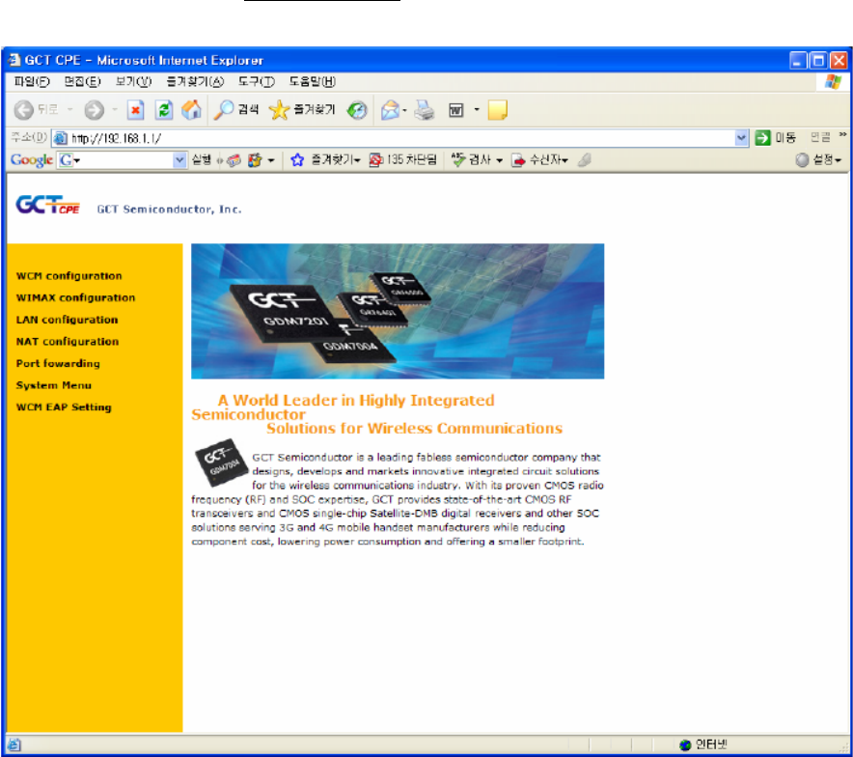Image resolution: width=853 pixels, height=757 pixels.
Task: Edit with Word icon in toolbar
Action: (x=455, y=110)
